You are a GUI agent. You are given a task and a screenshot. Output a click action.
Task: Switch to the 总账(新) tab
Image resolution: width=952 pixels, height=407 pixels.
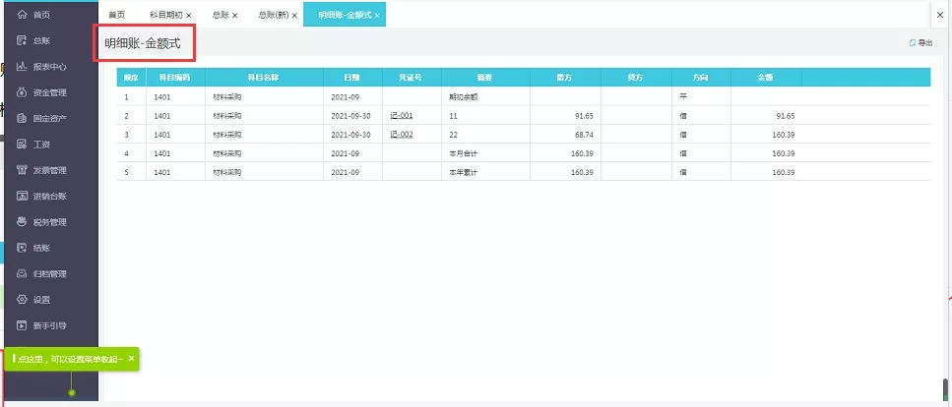(274, 15)
